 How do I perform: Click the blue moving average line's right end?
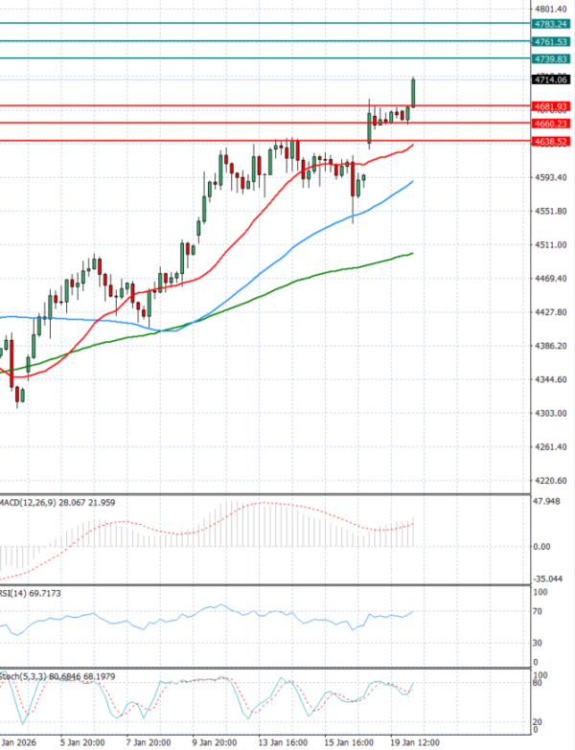(x=412, y=182)
